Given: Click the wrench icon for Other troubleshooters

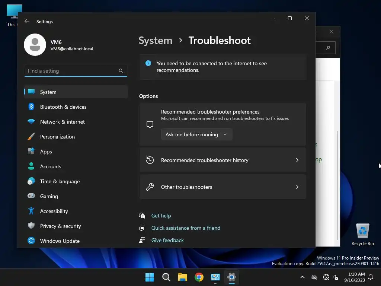Looking at the screenshot, I should pos(150,187).
